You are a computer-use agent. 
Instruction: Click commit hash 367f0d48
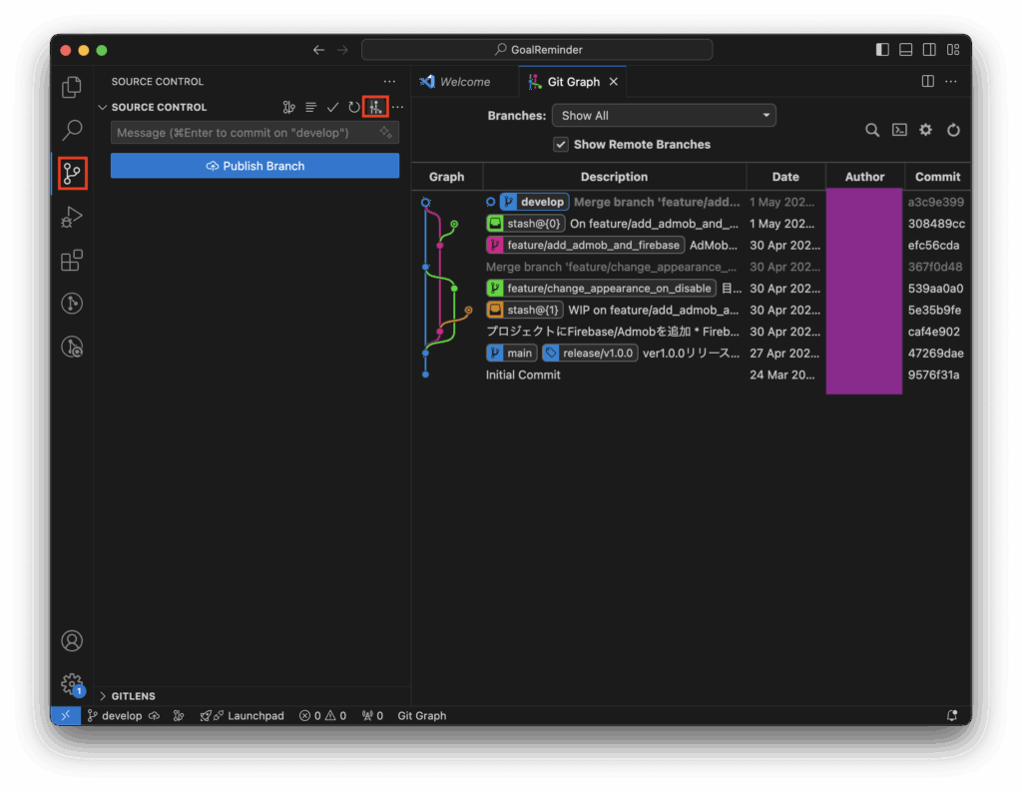tap(934, 267)
